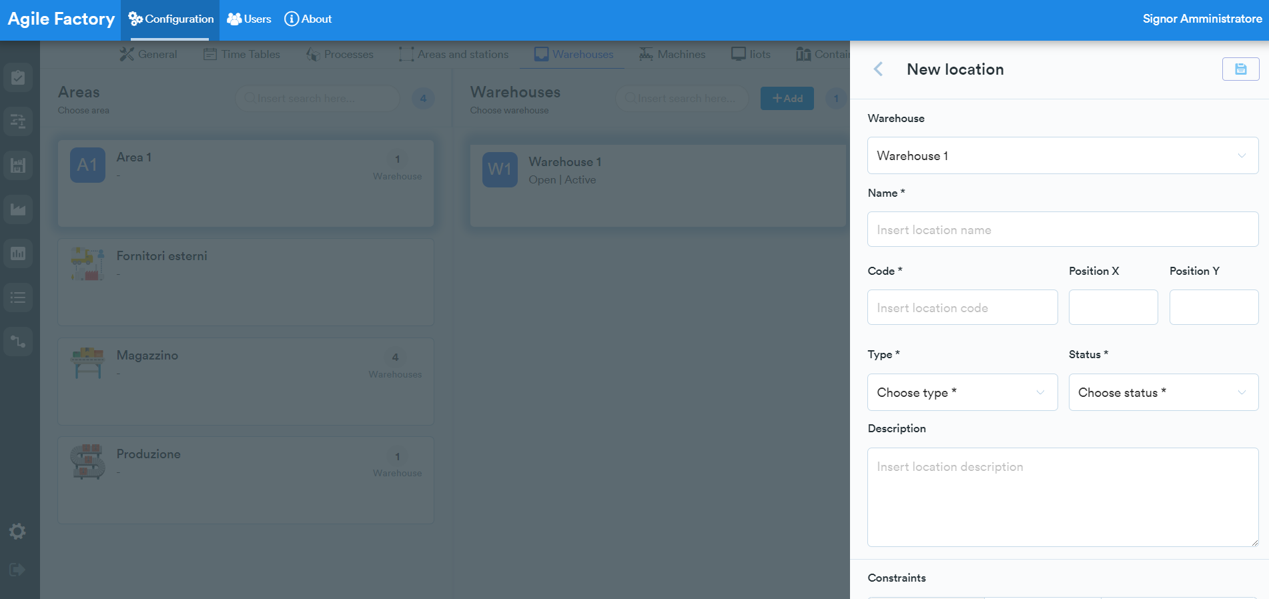This screenshot has height=599, width=1269.
Task: Click the areas count badge showing 4
Action: coord(423,99)
